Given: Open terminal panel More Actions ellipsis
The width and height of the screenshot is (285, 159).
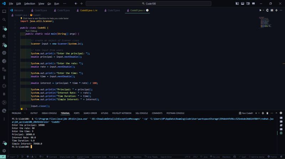Looking at the screenshot, I should click(x=272, y=113).
